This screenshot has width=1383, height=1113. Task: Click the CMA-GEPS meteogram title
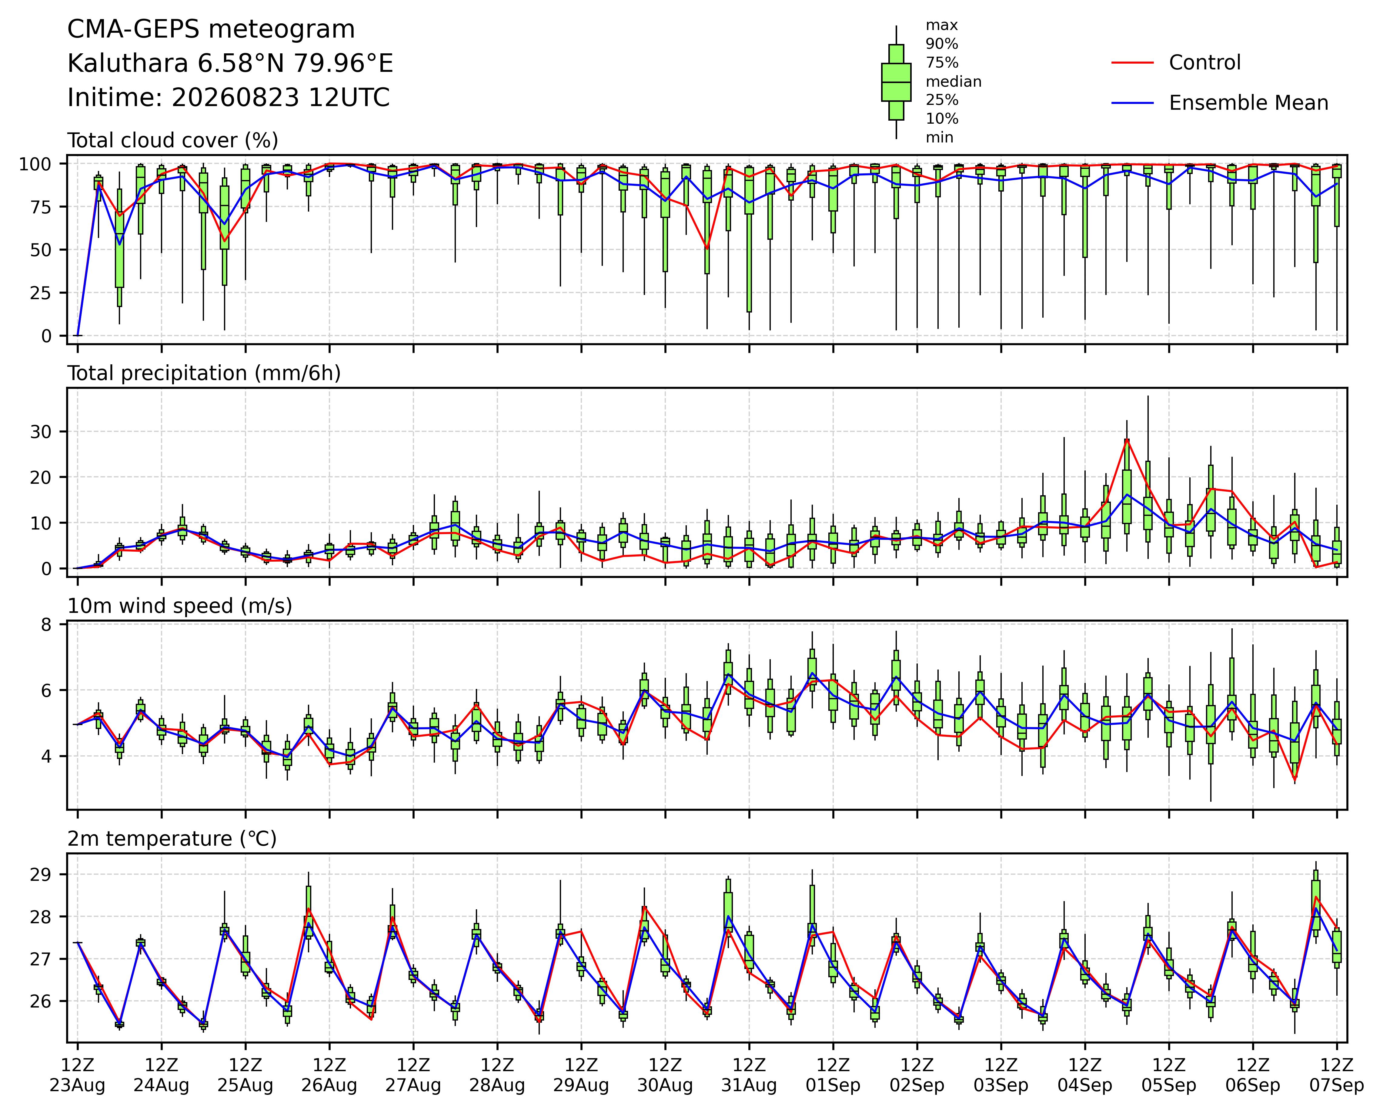211,29
